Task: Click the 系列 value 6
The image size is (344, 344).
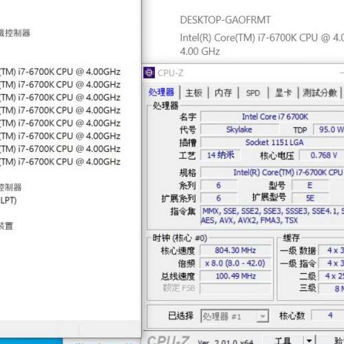Action: pyautogui.click(x=219, y=185)
